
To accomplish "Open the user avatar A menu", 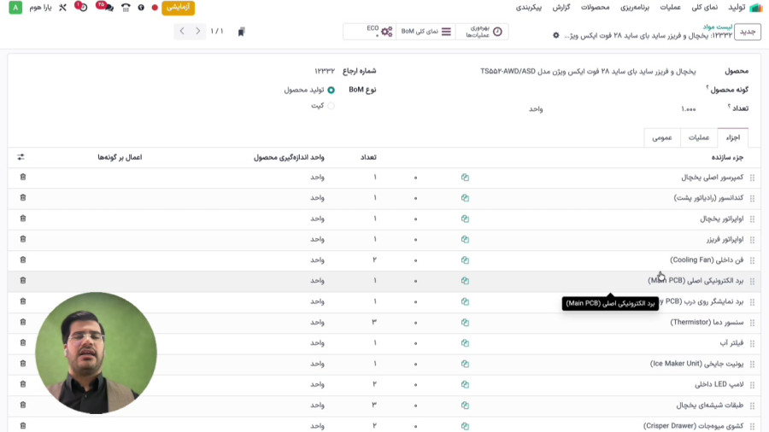I will pyautogui.click(x=15, y=8).
